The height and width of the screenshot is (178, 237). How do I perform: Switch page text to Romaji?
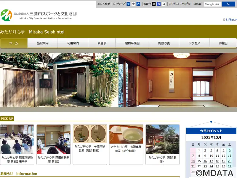click(x=197, y=4)
